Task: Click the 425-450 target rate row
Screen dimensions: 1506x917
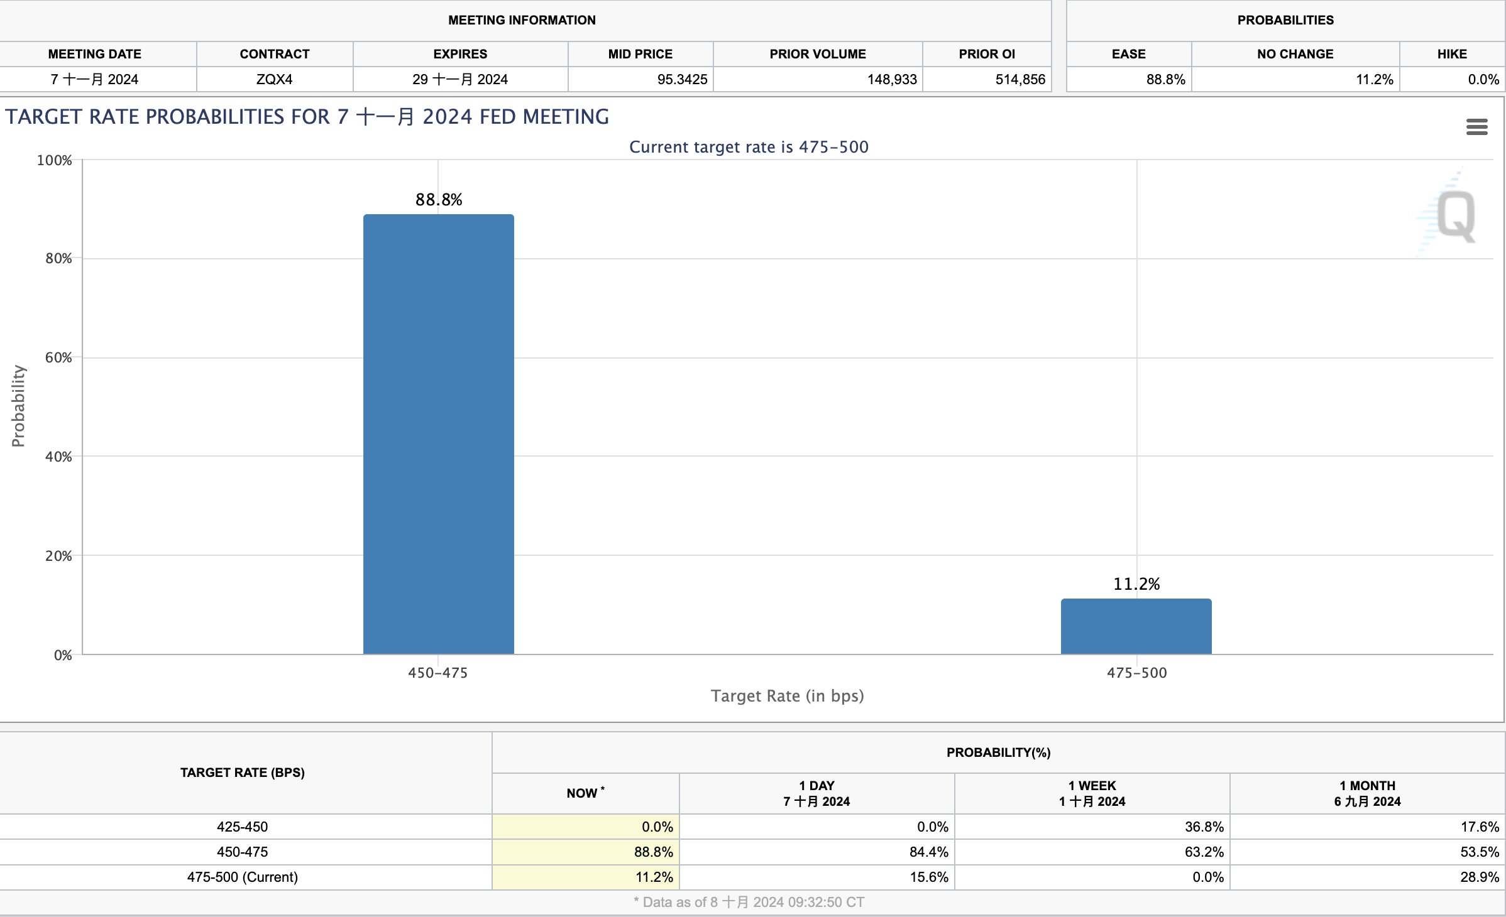Action: 243,827
